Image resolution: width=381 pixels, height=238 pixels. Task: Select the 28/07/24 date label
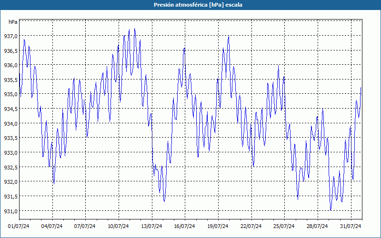(317, 226)
